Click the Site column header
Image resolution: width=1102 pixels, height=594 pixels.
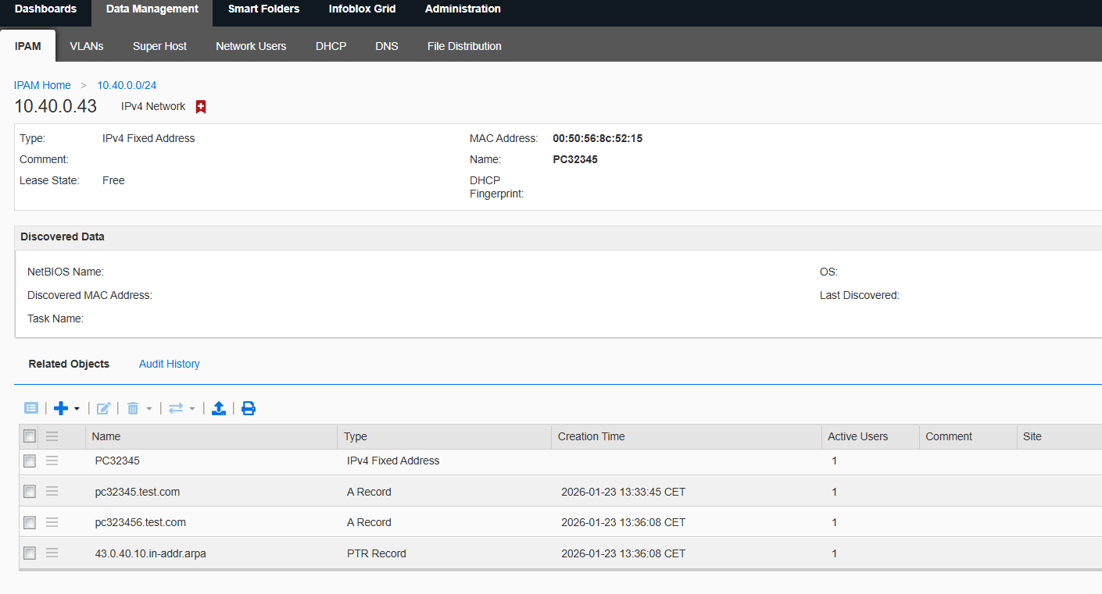(1059, 436)
